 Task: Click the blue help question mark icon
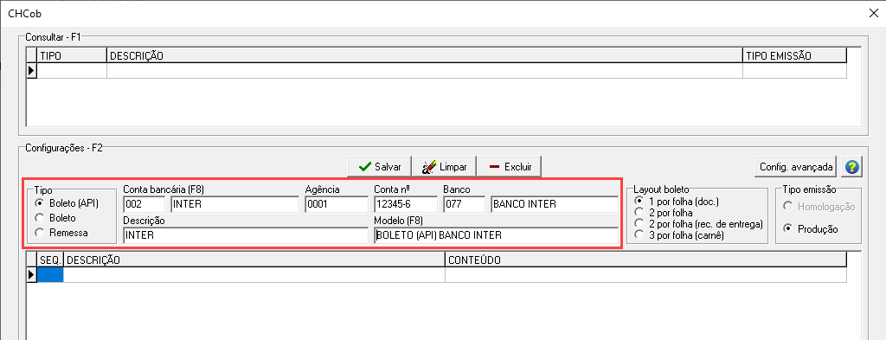click(x=852, y=167)
